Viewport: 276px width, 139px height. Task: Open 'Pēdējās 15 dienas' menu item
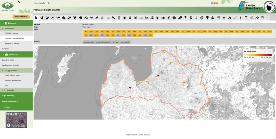pos(12,43)
